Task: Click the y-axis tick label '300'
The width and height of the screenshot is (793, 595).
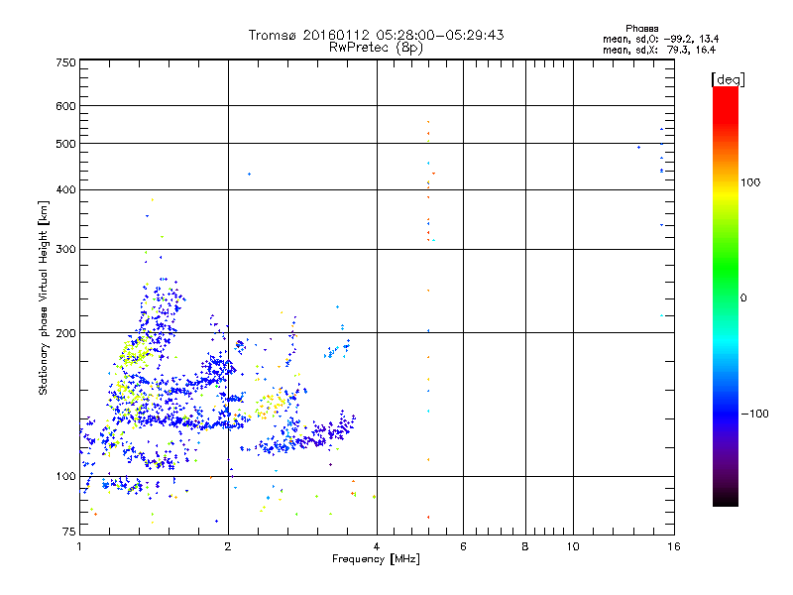Action: [65, 249]
